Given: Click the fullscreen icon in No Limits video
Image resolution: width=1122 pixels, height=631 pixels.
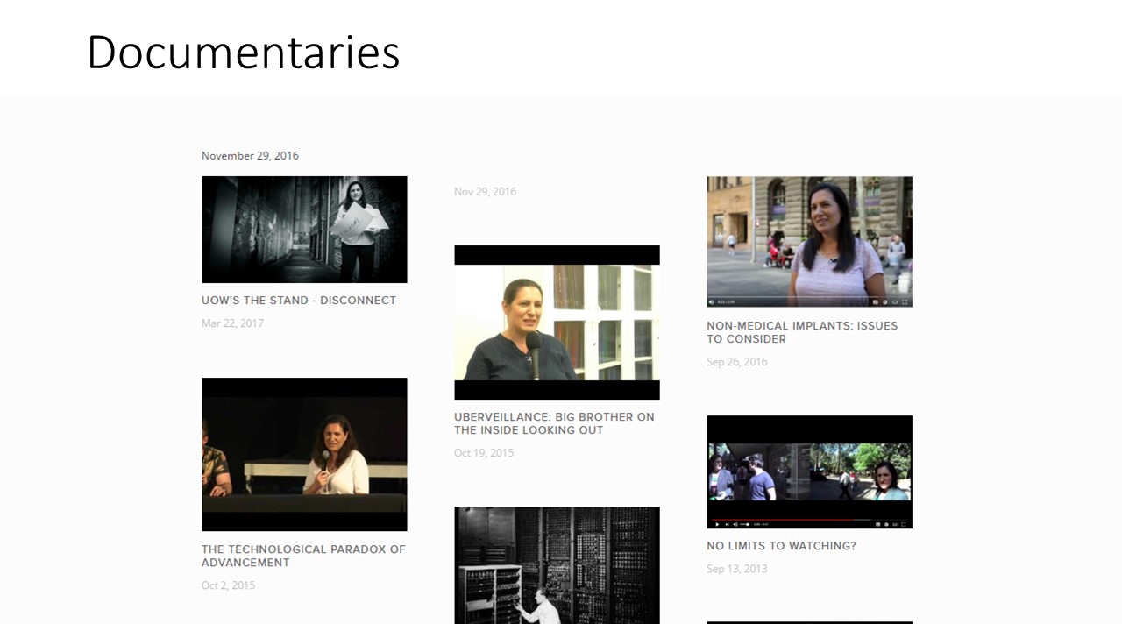Looking at the screenshot, I should pos(903,524).
